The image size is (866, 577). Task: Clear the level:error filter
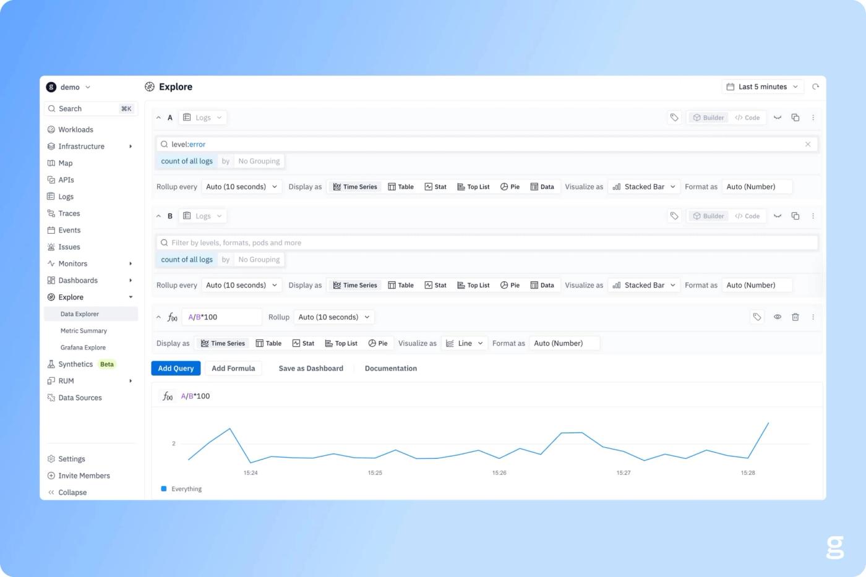[x=808, y=144]
